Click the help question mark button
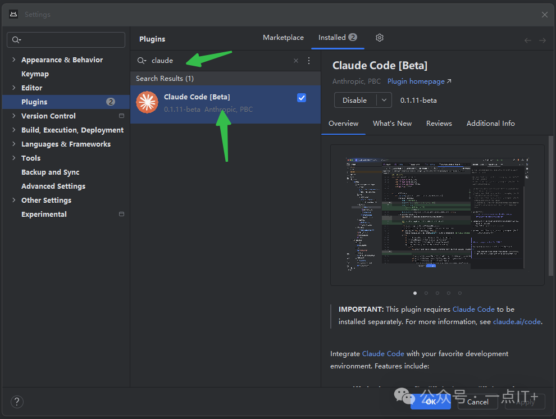Image resolution: width=556 pixels, height=419 pixels. point(17,402)
